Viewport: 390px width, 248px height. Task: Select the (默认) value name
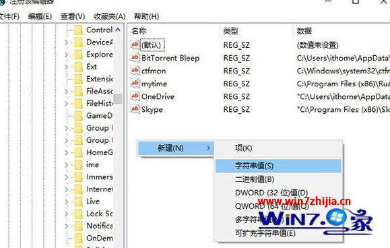[152, 45]
